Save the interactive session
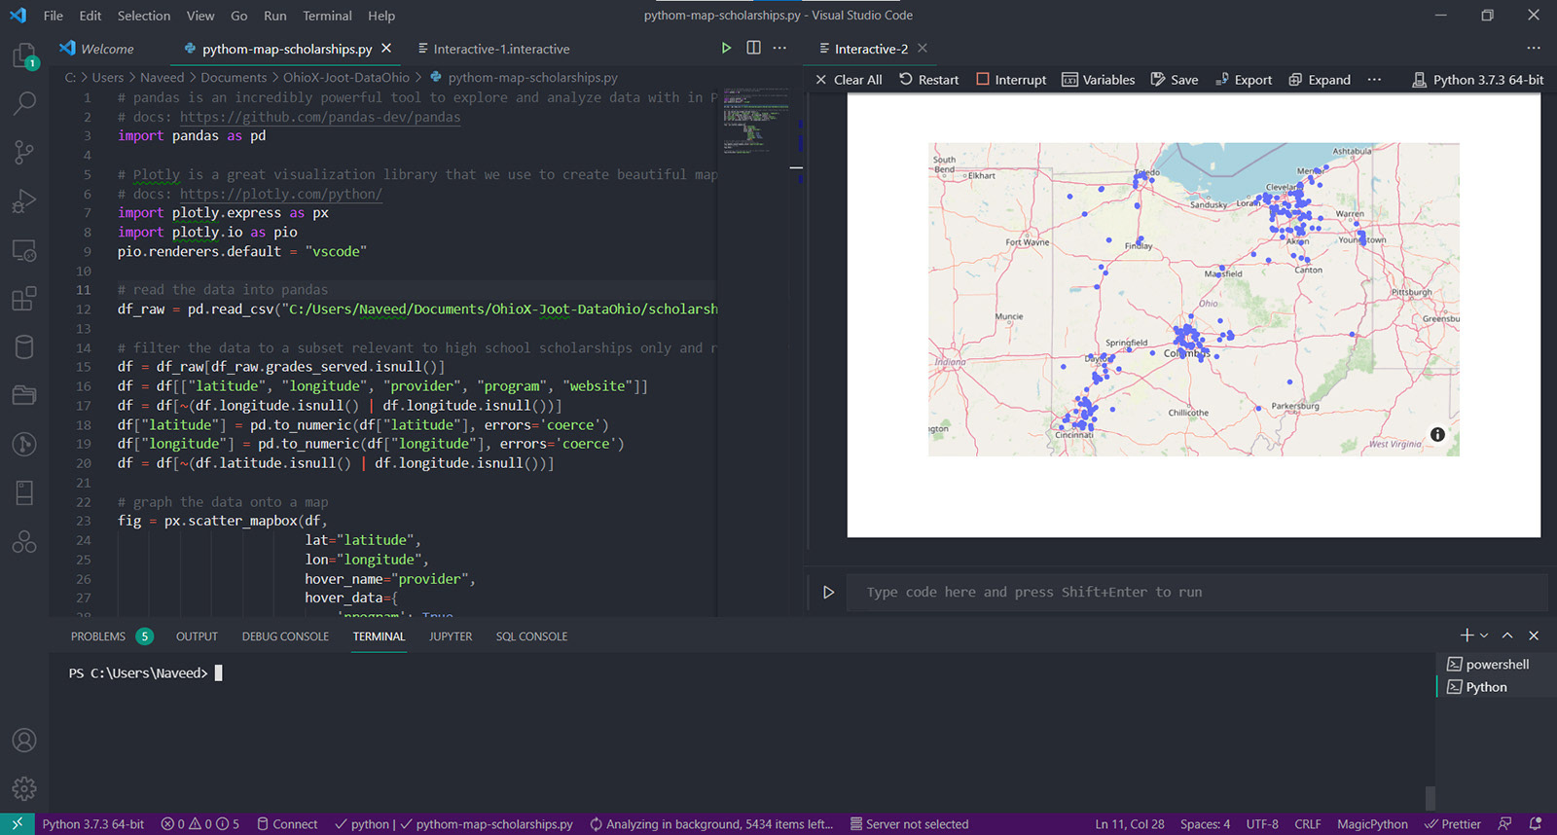This screenshot has width=1557, height=835. click(1175, 80)
